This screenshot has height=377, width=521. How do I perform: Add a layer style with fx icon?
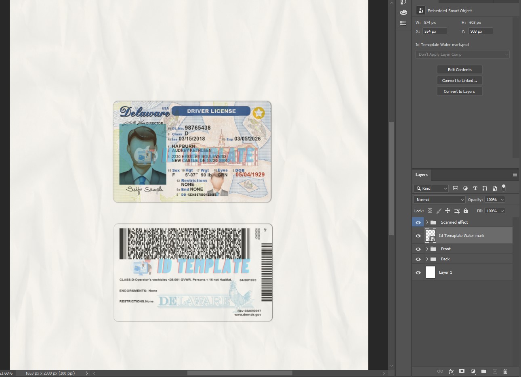(x=451, y=371)
